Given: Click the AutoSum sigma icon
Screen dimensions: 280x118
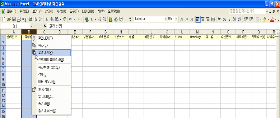Looking at the screenshot, I should click(92, 19).
